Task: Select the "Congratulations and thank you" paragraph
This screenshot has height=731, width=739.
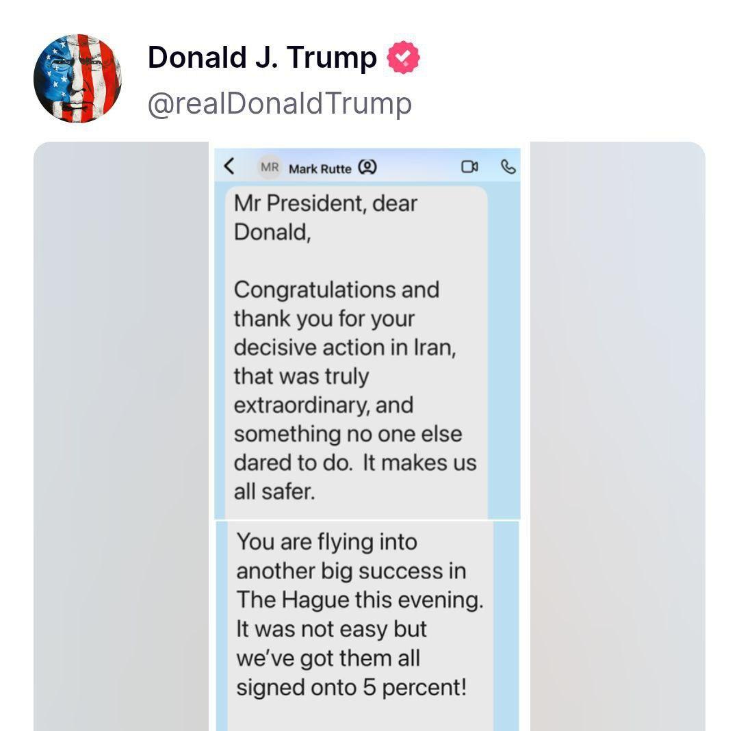Action: [336, 304]
